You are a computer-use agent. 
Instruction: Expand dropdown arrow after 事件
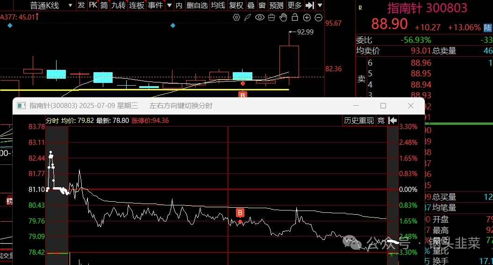tap(170, 5)
